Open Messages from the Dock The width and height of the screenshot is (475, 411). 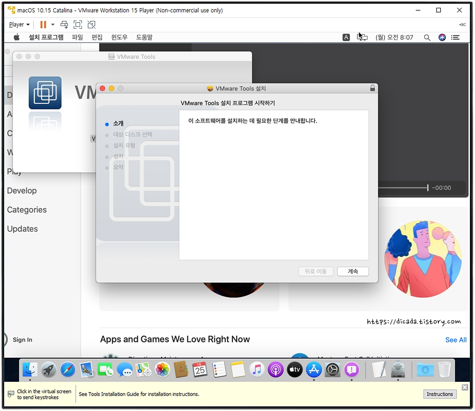coord(125,369)
